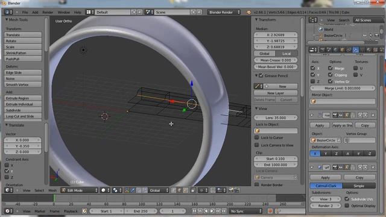Toggle Subdivide UVs checkbox
Viewport: 386px width, 217px height.
[x=347, y=199]
